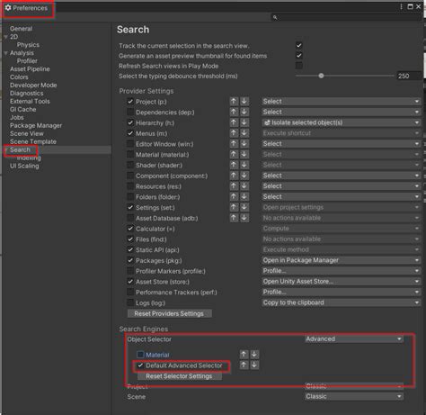Toggle asset preview thumbnail checkbox
The height and width of the screenshot is (415, 426).
click(x=298, y=55)
